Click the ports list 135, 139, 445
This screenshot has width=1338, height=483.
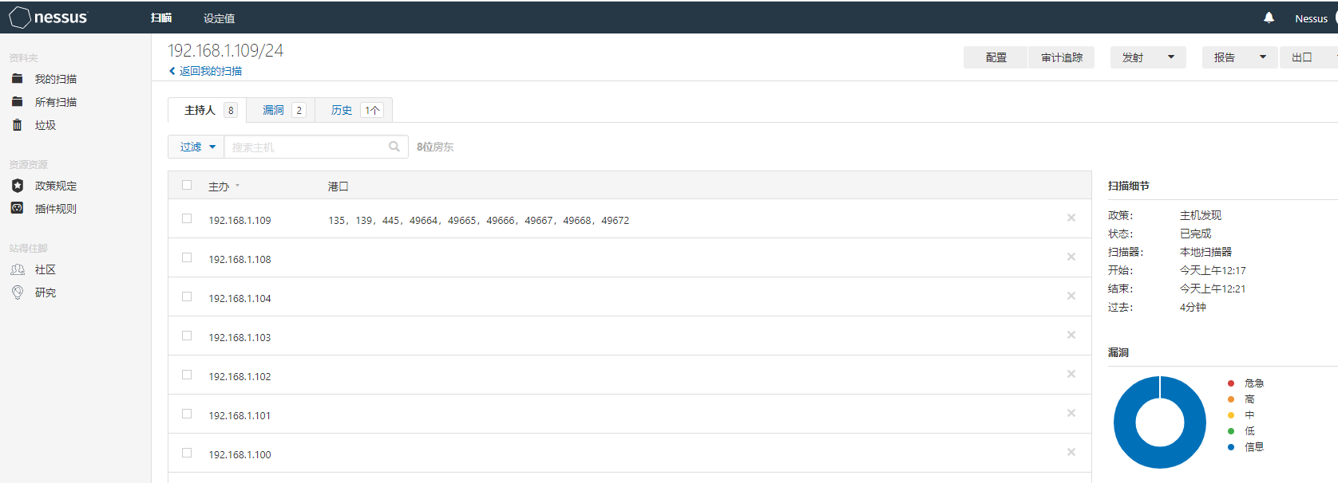(478, 221)
